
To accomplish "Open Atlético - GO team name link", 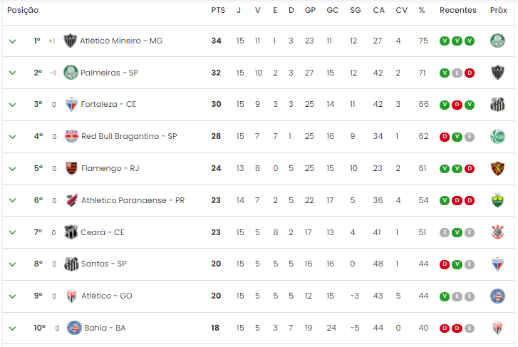I will click(x=107, y=296).
